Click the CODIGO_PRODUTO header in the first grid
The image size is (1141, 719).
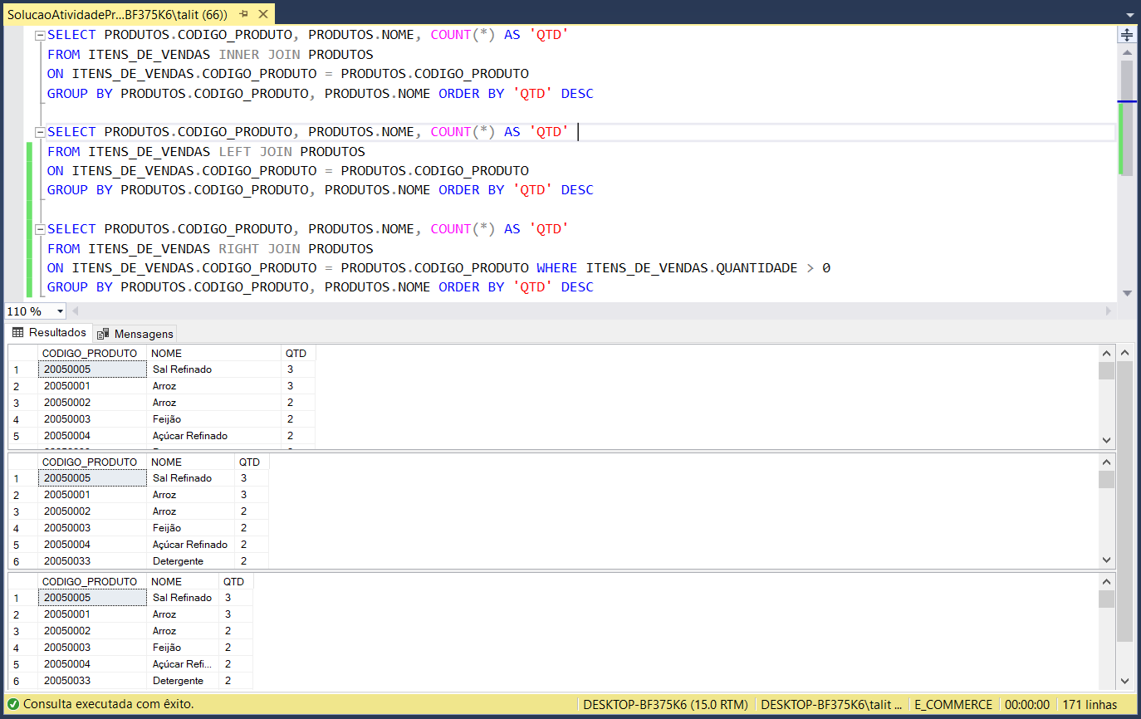point(92,353)
